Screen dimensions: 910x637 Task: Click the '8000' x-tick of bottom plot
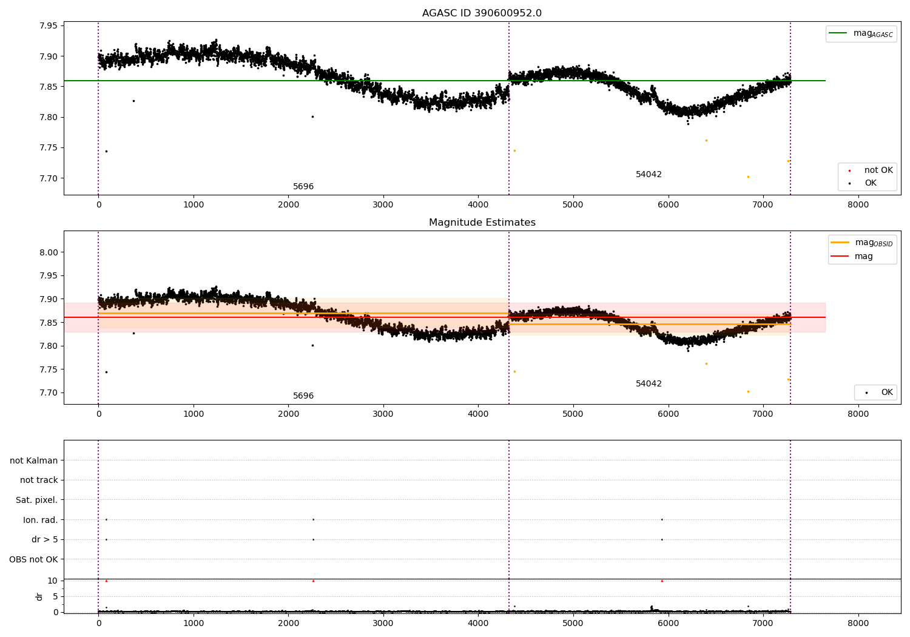tap(858, 624)
